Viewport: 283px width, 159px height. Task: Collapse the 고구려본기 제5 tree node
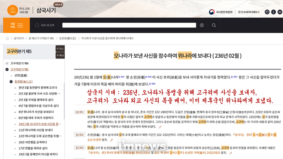pyautogui.click(x=7, y=69)
